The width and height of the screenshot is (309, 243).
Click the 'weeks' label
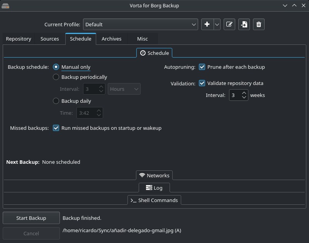(257, 95)
